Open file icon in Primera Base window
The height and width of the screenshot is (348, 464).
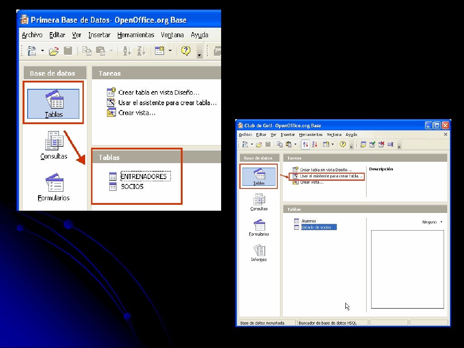click(53, 52)
